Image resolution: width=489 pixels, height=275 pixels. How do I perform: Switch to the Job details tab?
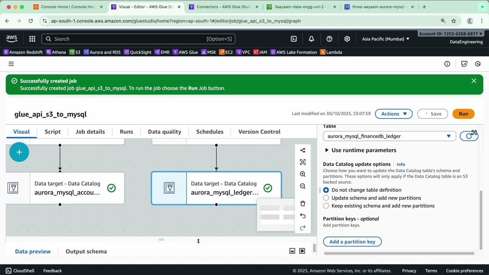tap(90, 131)
